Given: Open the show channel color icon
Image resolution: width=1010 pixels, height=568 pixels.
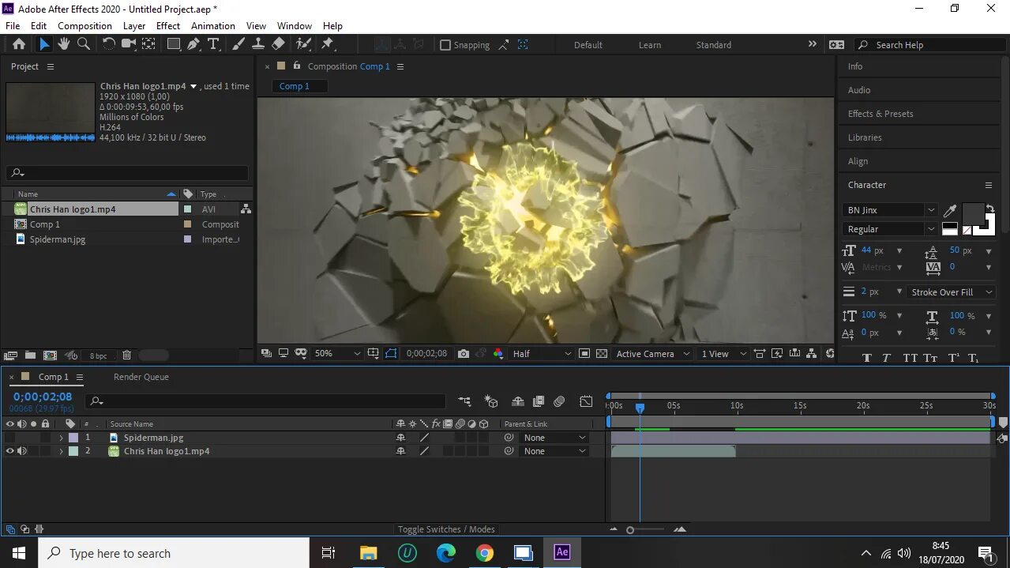Looking at the screenshot, I should tap(498, 354).
